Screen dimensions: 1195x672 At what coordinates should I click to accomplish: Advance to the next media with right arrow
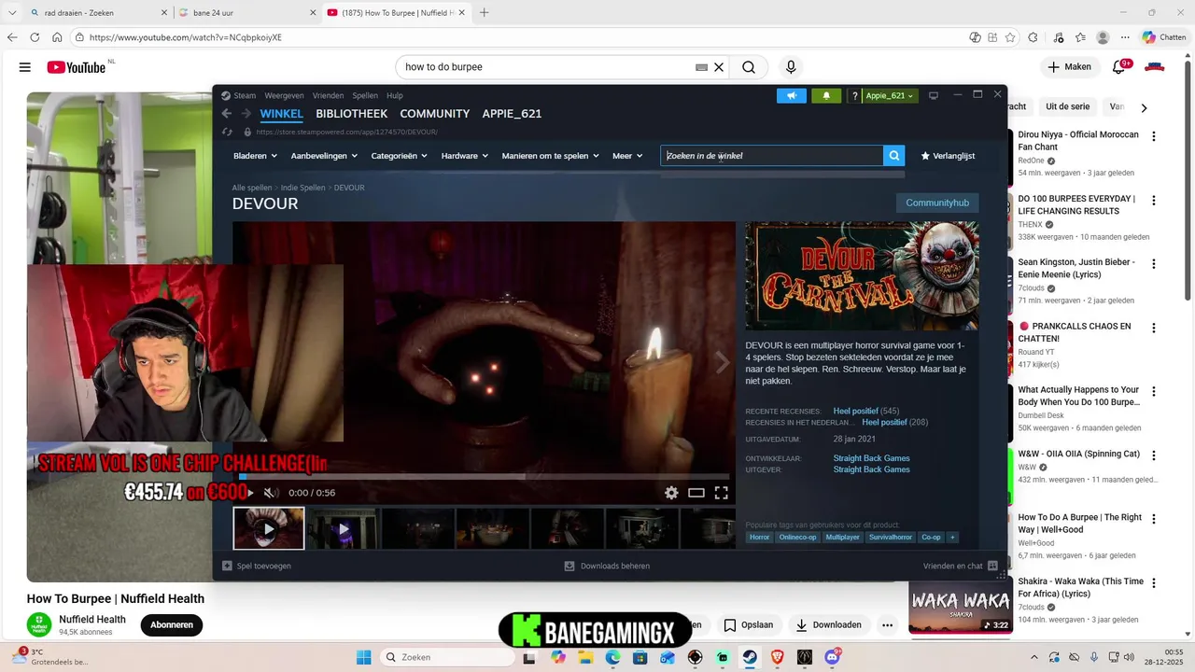click(x=722, y=363)
